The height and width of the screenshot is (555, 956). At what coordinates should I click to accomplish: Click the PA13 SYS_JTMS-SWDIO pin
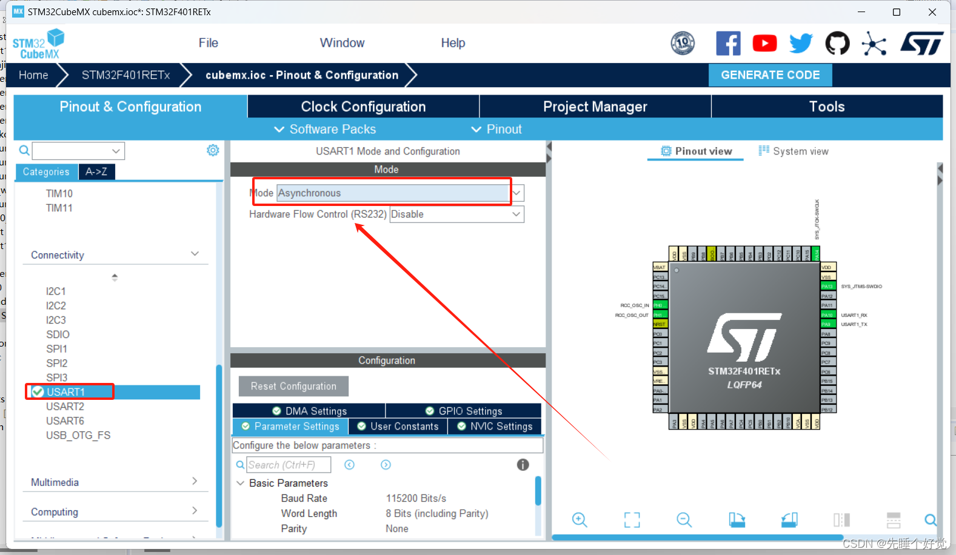[828, 286]
